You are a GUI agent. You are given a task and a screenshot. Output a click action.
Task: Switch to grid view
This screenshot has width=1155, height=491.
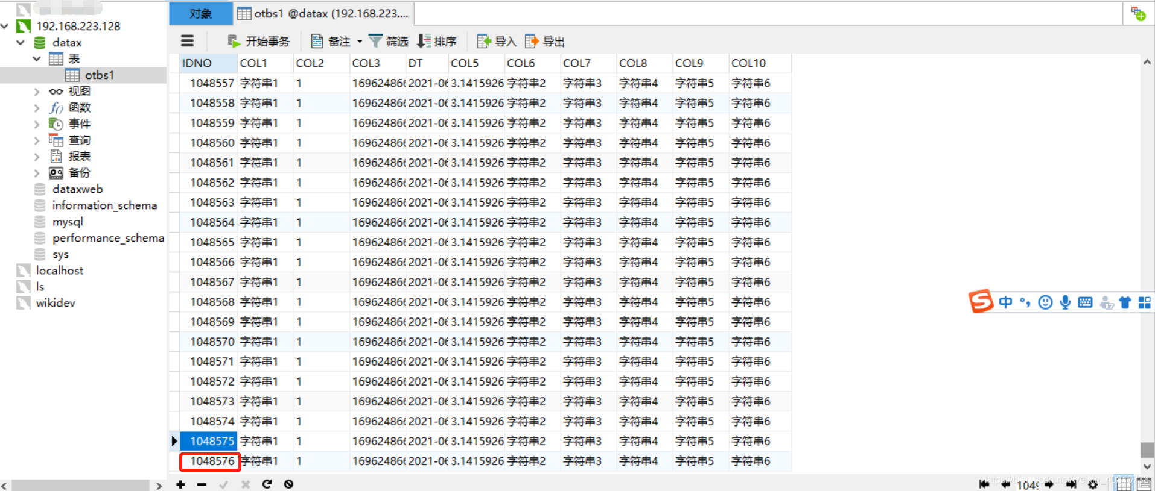pos(1124,484)
